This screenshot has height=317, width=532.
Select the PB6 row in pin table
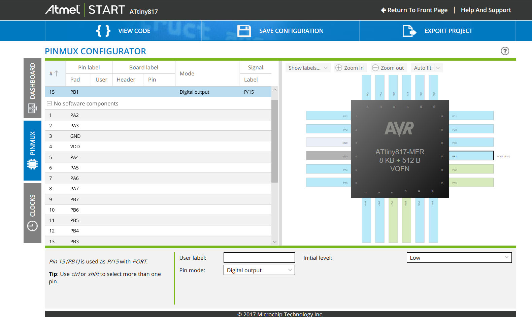158,210
